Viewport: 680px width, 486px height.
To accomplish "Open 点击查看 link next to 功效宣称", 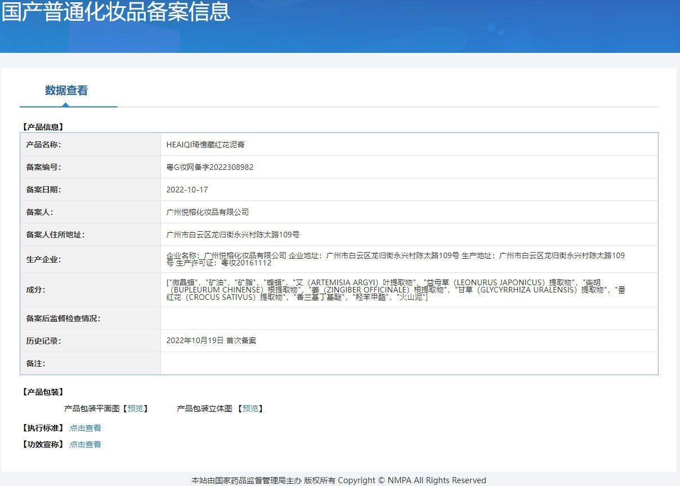I will (85, 444).
